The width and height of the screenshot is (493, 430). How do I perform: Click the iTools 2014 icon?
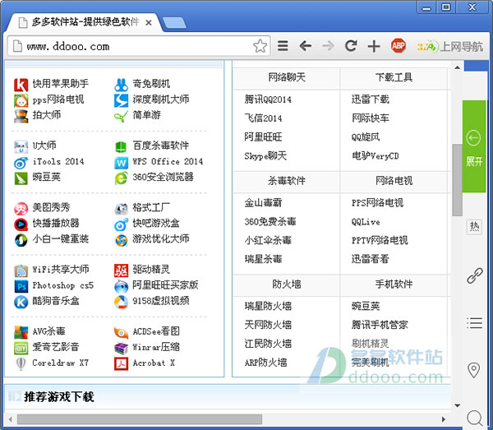click(21, 163)
